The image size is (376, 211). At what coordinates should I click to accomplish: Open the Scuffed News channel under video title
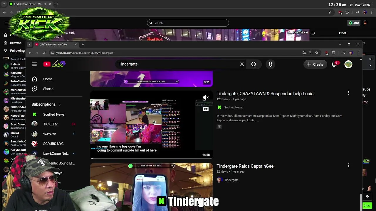[x=234, y=108]
